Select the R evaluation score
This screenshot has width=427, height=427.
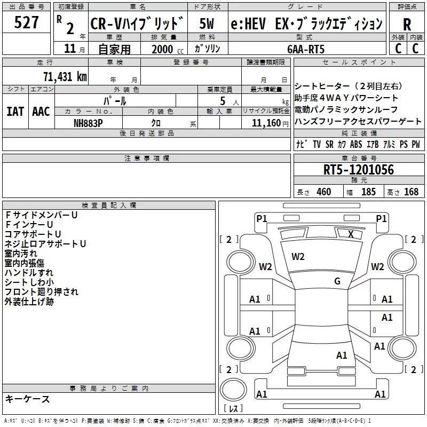407,25
